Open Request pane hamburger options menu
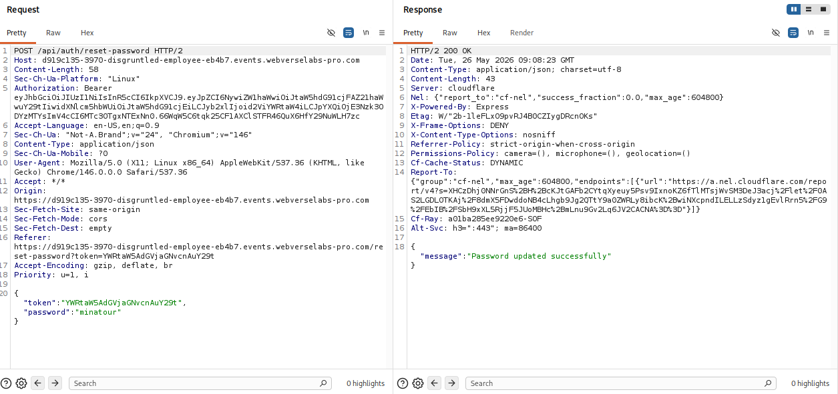Image resolution: width=838 pixels, height=394 pixels. [x=382, y=33]
